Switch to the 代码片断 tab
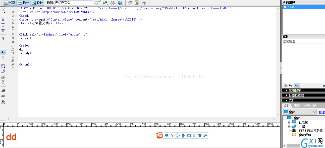The width and height of the screenshot is (325, 148). pyautogui.click(x=310, y=106)
